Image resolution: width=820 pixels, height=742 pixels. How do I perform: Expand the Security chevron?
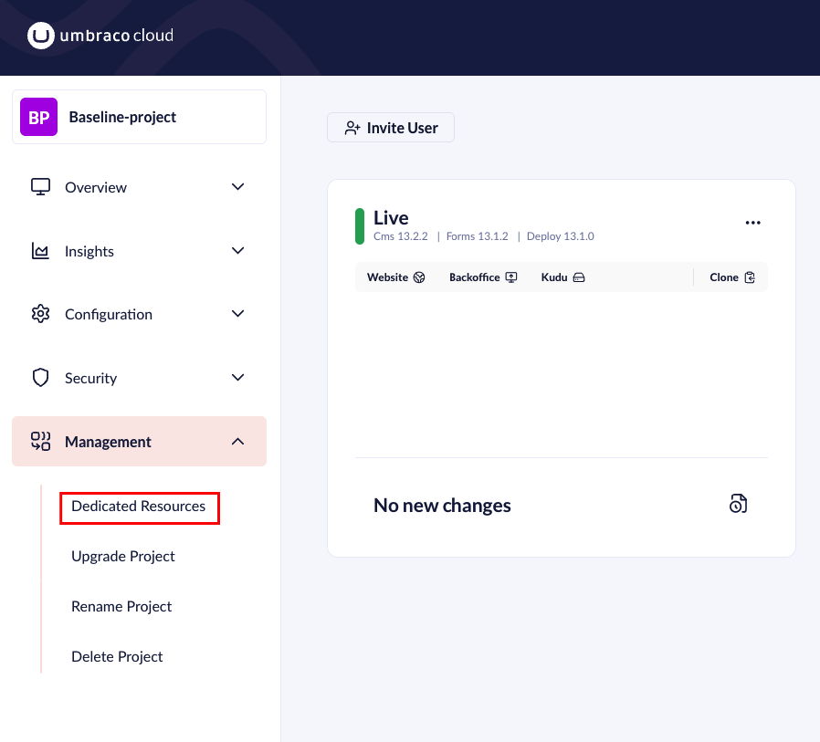coord(238,378)
